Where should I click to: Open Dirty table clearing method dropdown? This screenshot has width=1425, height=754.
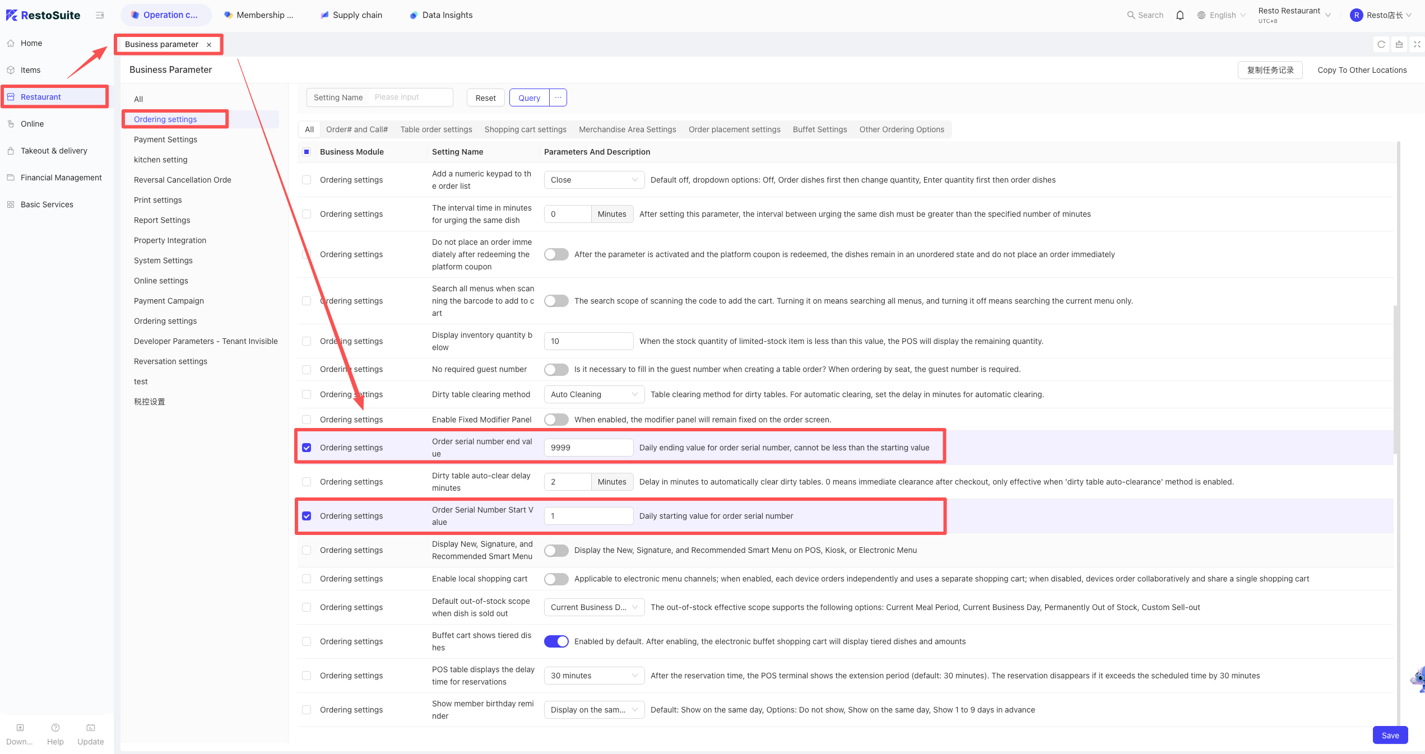[x=594, y=394]
